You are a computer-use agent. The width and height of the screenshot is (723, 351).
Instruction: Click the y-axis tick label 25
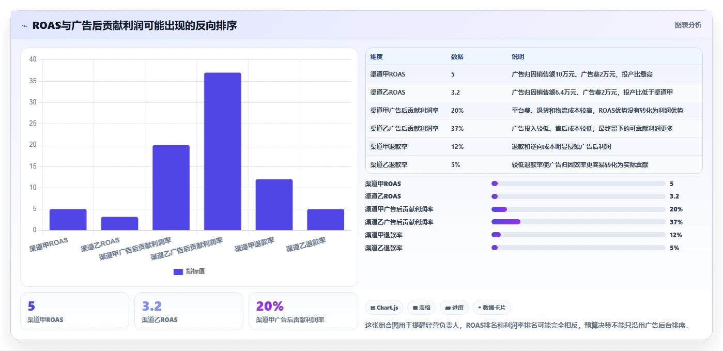[x=33, y=124]
